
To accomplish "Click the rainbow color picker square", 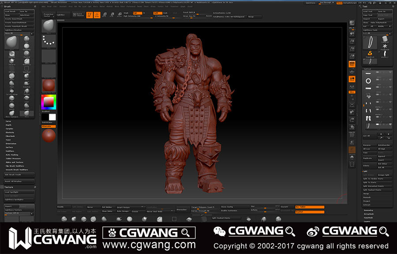I will click(x=49, y=102).
